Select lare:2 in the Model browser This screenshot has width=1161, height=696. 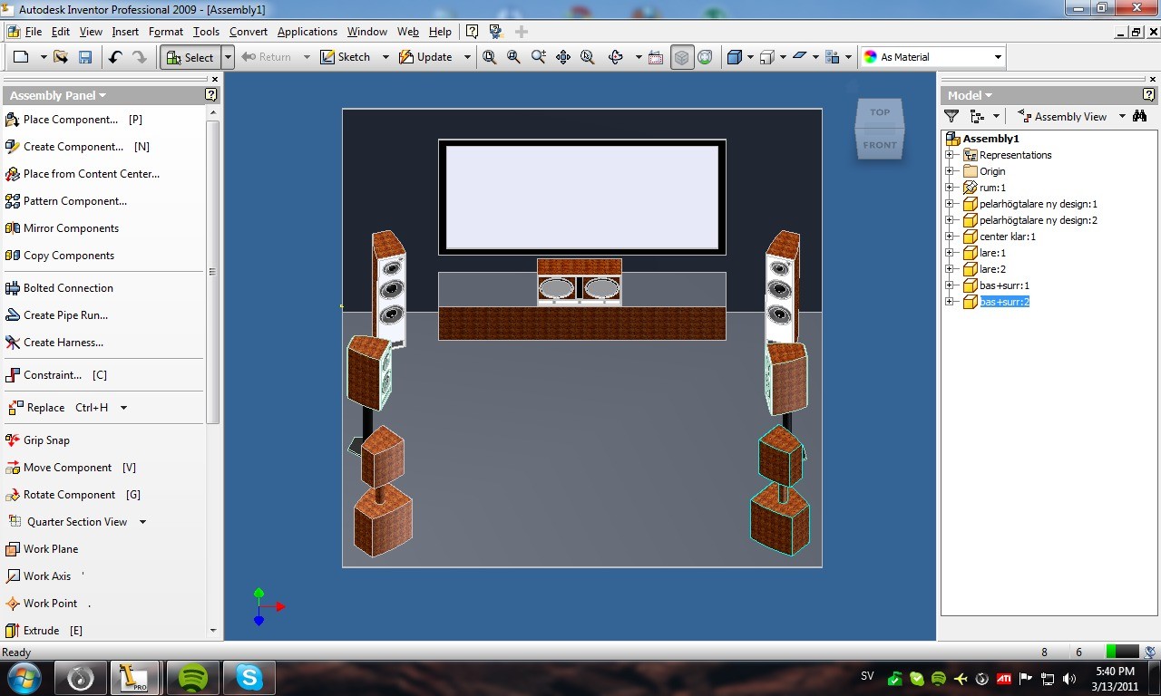(992, 269)
